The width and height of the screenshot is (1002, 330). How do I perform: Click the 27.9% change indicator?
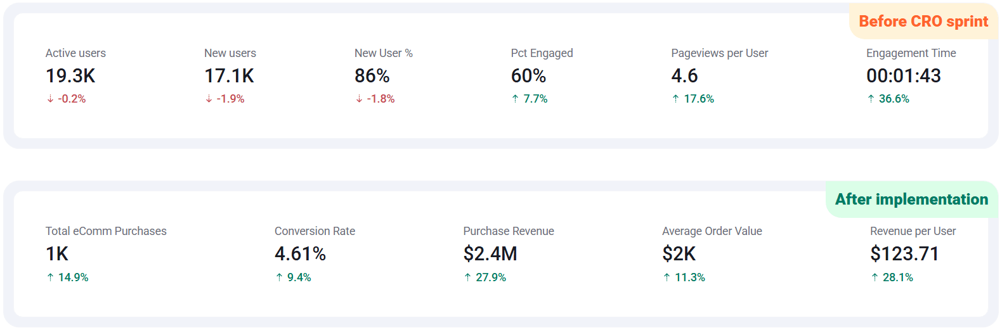tap(491, 277)
